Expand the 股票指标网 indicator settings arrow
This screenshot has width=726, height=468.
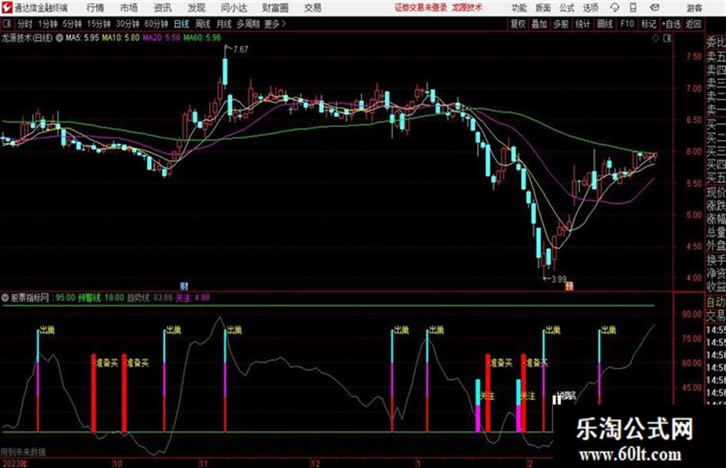pos(5,298)
